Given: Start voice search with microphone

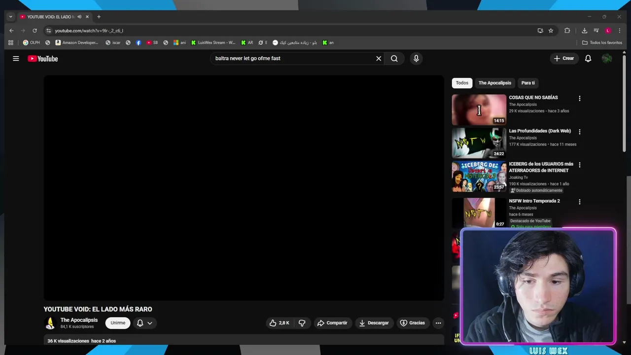Looking at the screenshot, I should click(x=416, y=58).
